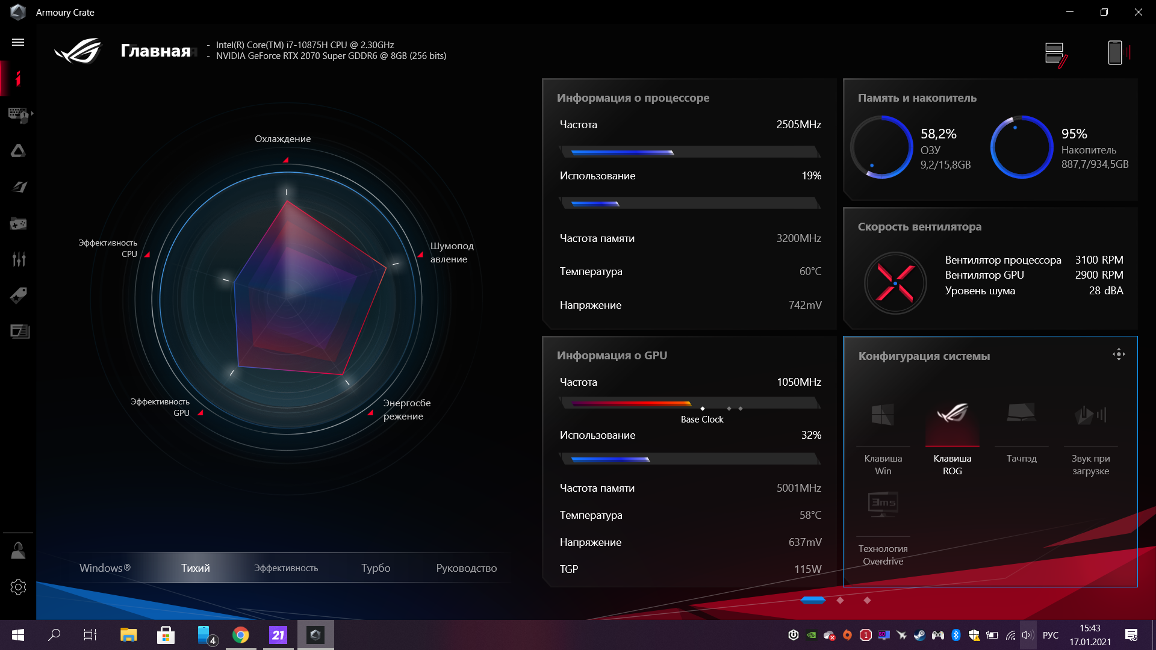Select the Руководство operating mode
Screen dimensions: 1156x650
point(467,568)
